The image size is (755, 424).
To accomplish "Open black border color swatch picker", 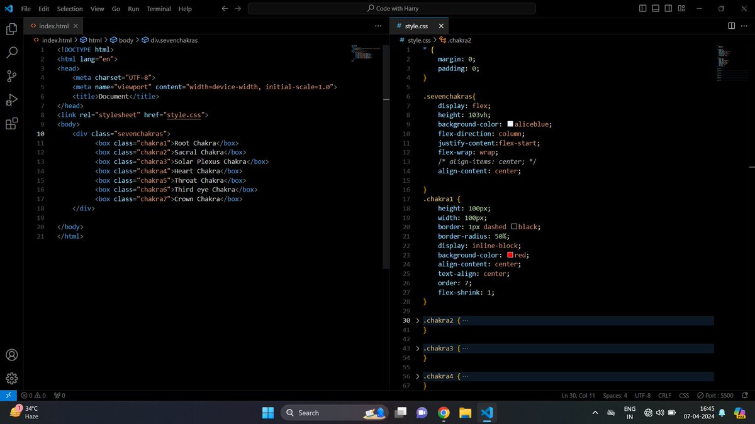I will tap(514, 227).
